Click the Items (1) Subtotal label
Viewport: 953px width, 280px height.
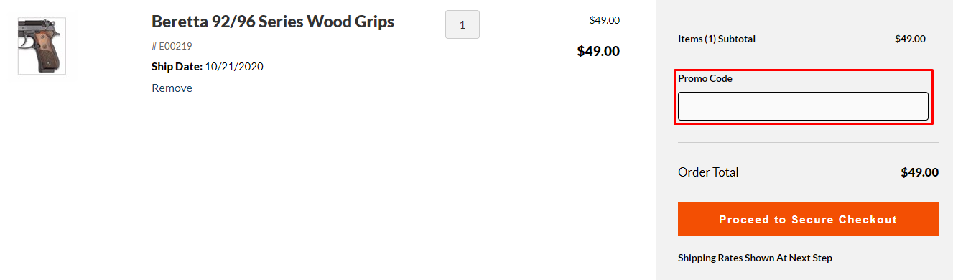[717, 39]
